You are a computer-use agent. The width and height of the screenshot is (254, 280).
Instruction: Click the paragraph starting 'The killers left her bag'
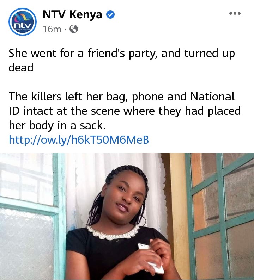click(x=125, y=111)
